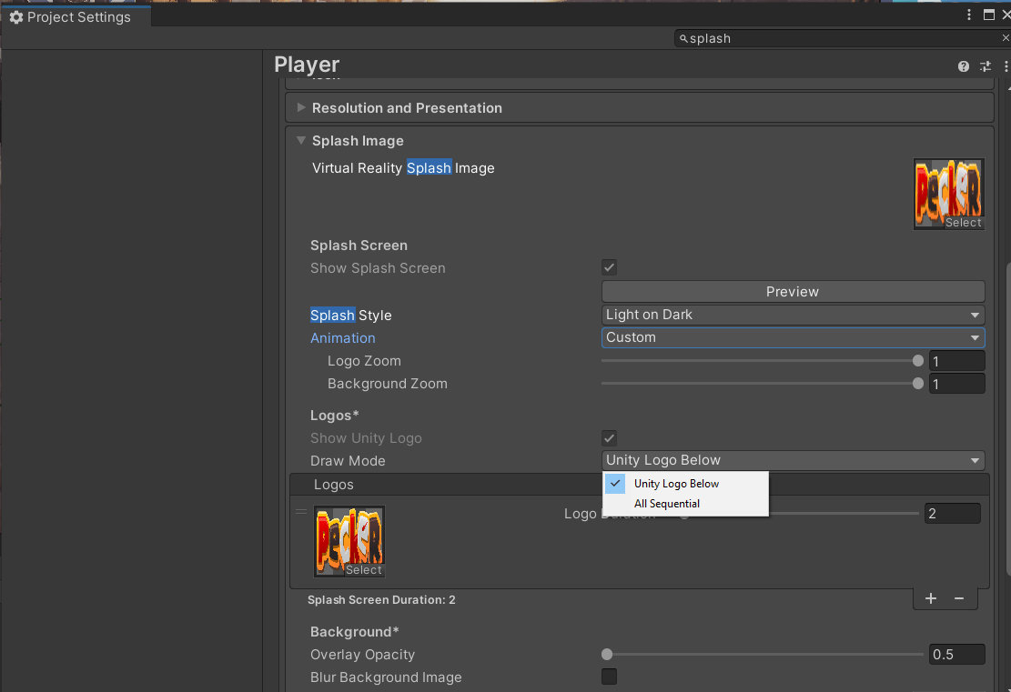Remove a logo with the minus button
This screenshot has width=1011, height=692.
point(959,598)
